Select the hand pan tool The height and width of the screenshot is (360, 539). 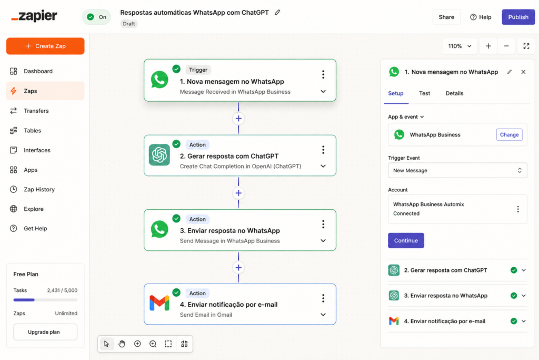click(122, 344)
